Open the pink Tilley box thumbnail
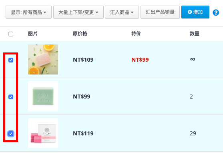This screenshot has width=223, height=153. point(43,133)
